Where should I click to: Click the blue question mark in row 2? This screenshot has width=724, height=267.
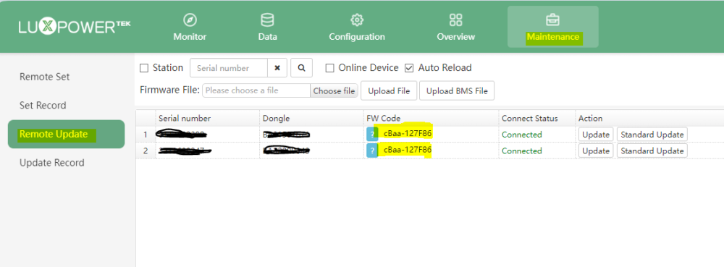372,151
